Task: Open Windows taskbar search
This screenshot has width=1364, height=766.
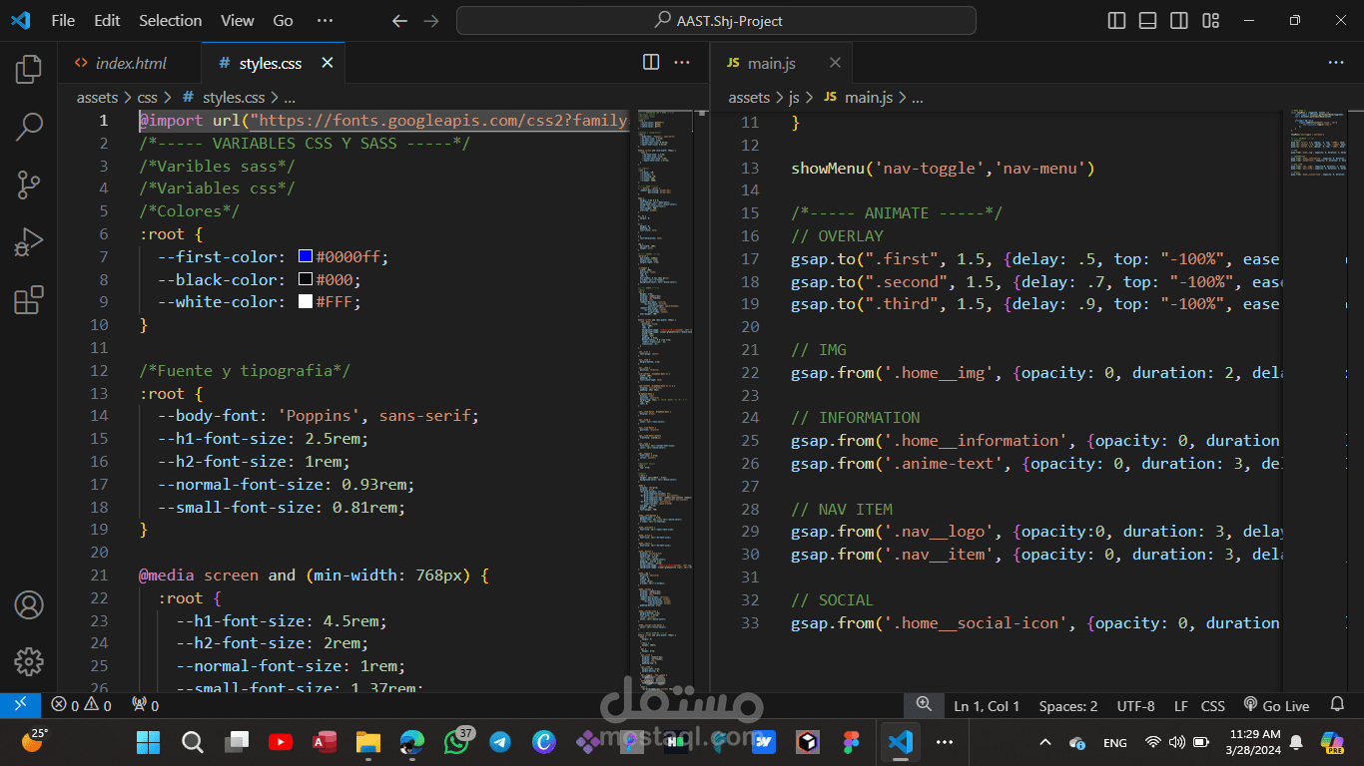Action: coord(193,742)
